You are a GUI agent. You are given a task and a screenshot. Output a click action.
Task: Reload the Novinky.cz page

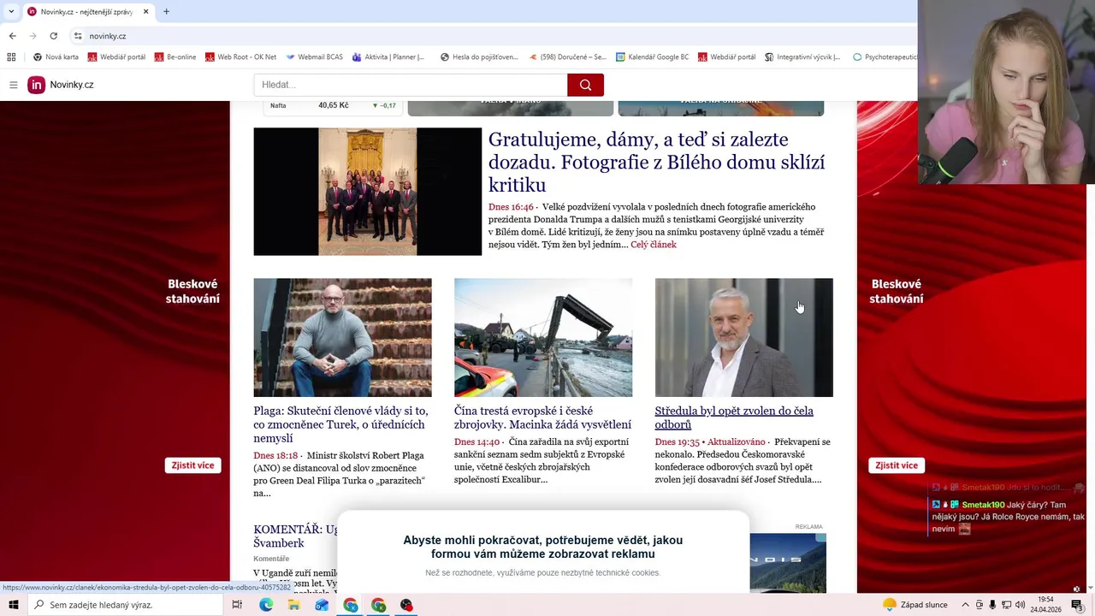pos(53,36)
